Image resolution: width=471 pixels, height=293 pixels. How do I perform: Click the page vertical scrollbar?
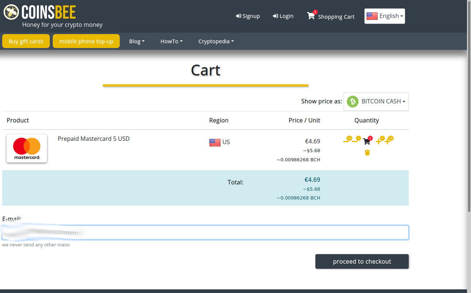pyautogui.click(x=469, y=106)
